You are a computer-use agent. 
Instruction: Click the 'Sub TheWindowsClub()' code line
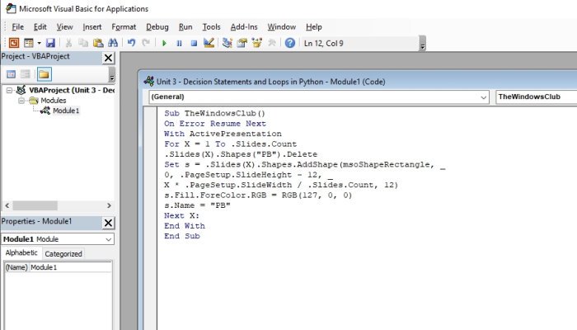[214, 114]
